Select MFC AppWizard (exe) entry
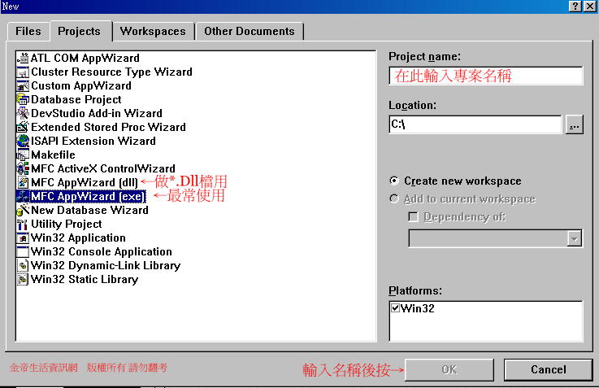Screen dimensions: 599x388 pos(88,196)
